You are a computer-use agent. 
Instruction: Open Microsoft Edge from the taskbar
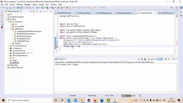(x=69, y=100)
